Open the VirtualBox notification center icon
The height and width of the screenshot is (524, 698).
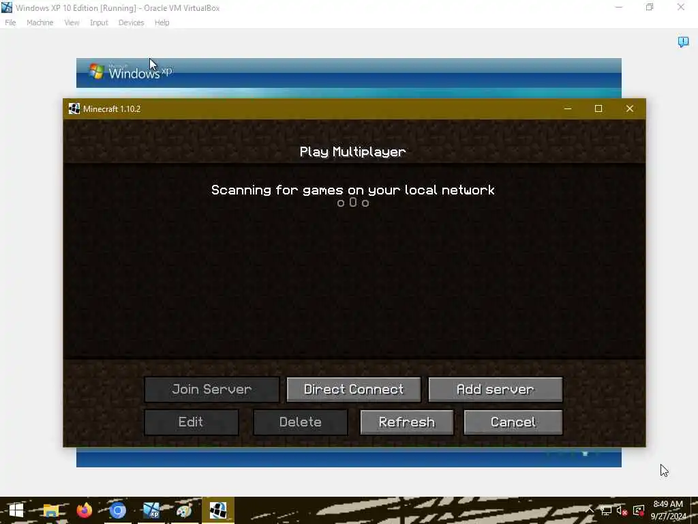point(683,42)
